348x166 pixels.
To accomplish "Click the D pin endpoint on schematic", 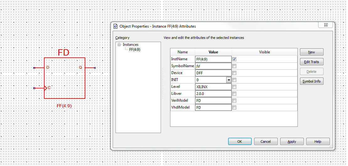I will (x=34, y=68).
